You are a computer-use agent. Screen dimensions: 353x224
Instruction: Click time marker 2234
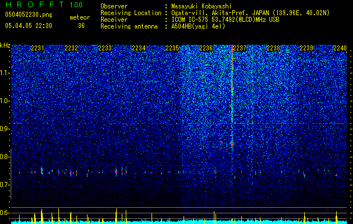[x=139, y=48]
